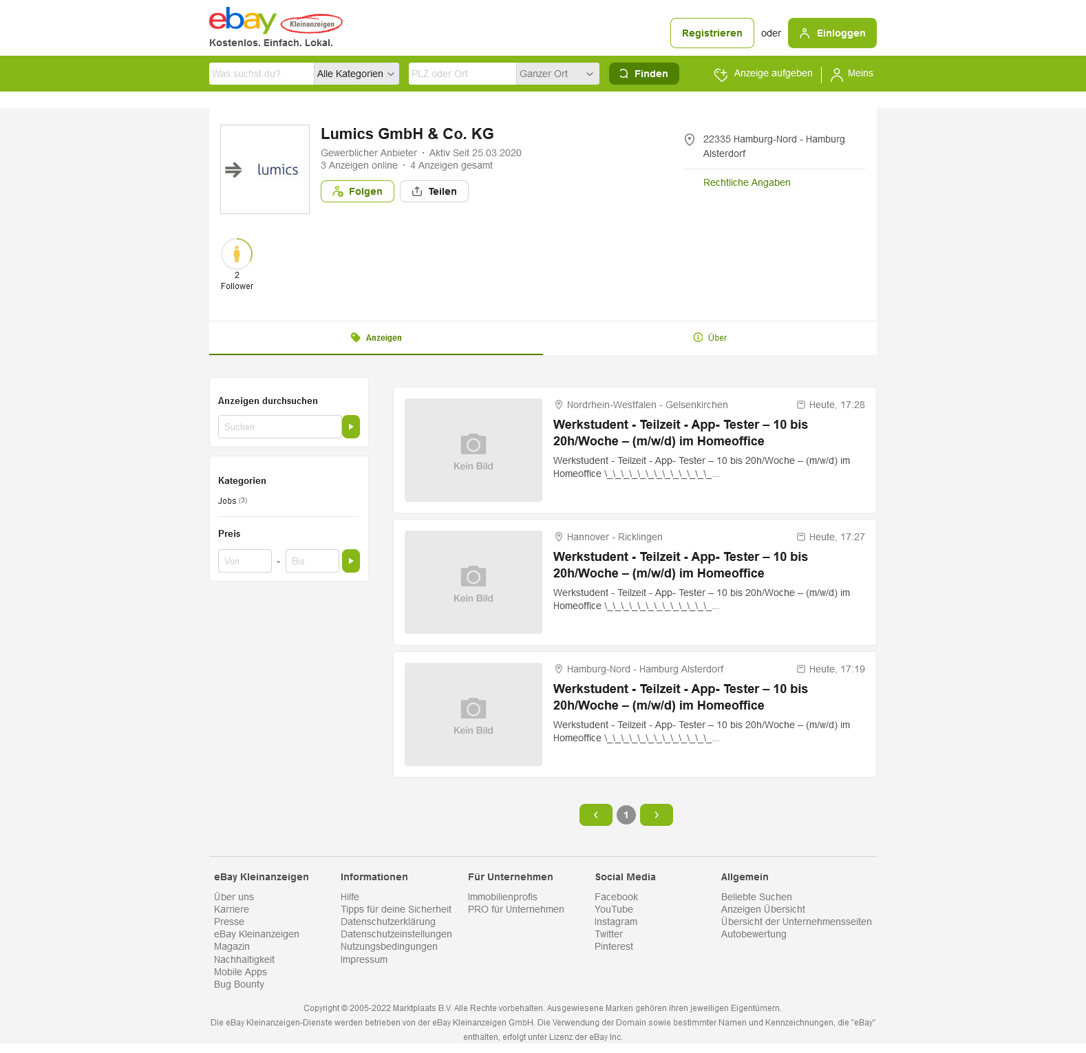Open the Kein Bild thumbnail for Gelsenkirchen listing
This screenshot has height=1053, width=1086.
pyautogui.click(x=473, y=450)
